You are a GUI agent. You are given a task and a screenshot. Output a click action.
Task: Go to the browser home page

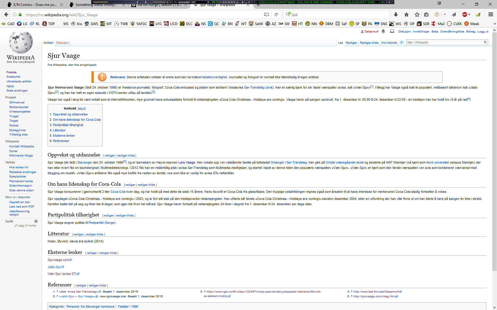pos(406,14)
